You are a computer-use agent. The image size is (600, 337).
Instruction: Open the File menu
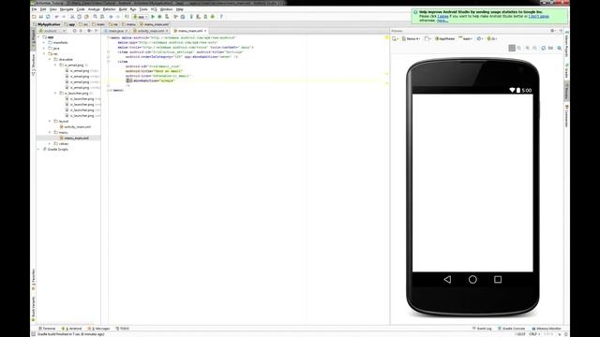[34, 9]
